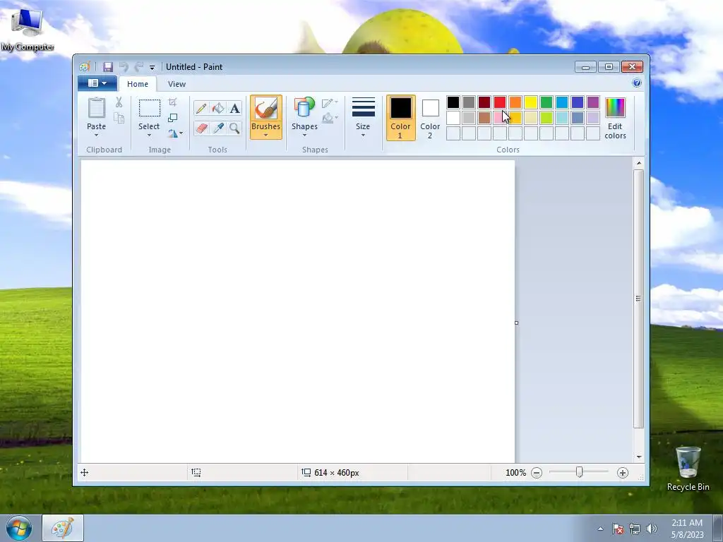Pick the red color swatch

tap(499, 102)
